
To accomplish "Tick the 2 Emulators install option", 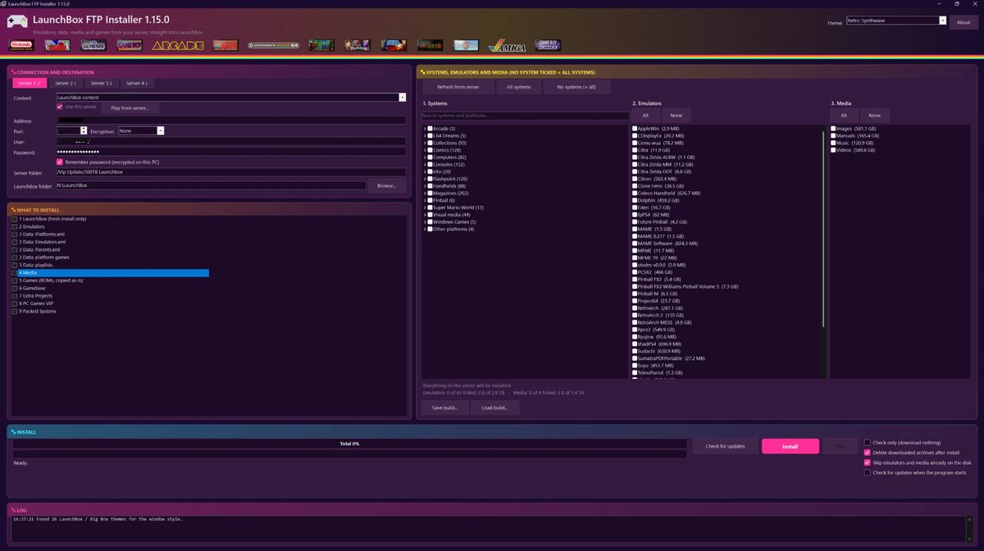I will tap(15, 226).
